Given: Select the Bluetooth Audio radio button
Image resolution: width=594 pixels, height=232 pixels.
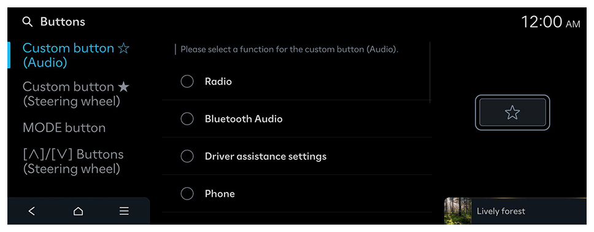Looking at the screenshot, I should [x=187, y=119].
